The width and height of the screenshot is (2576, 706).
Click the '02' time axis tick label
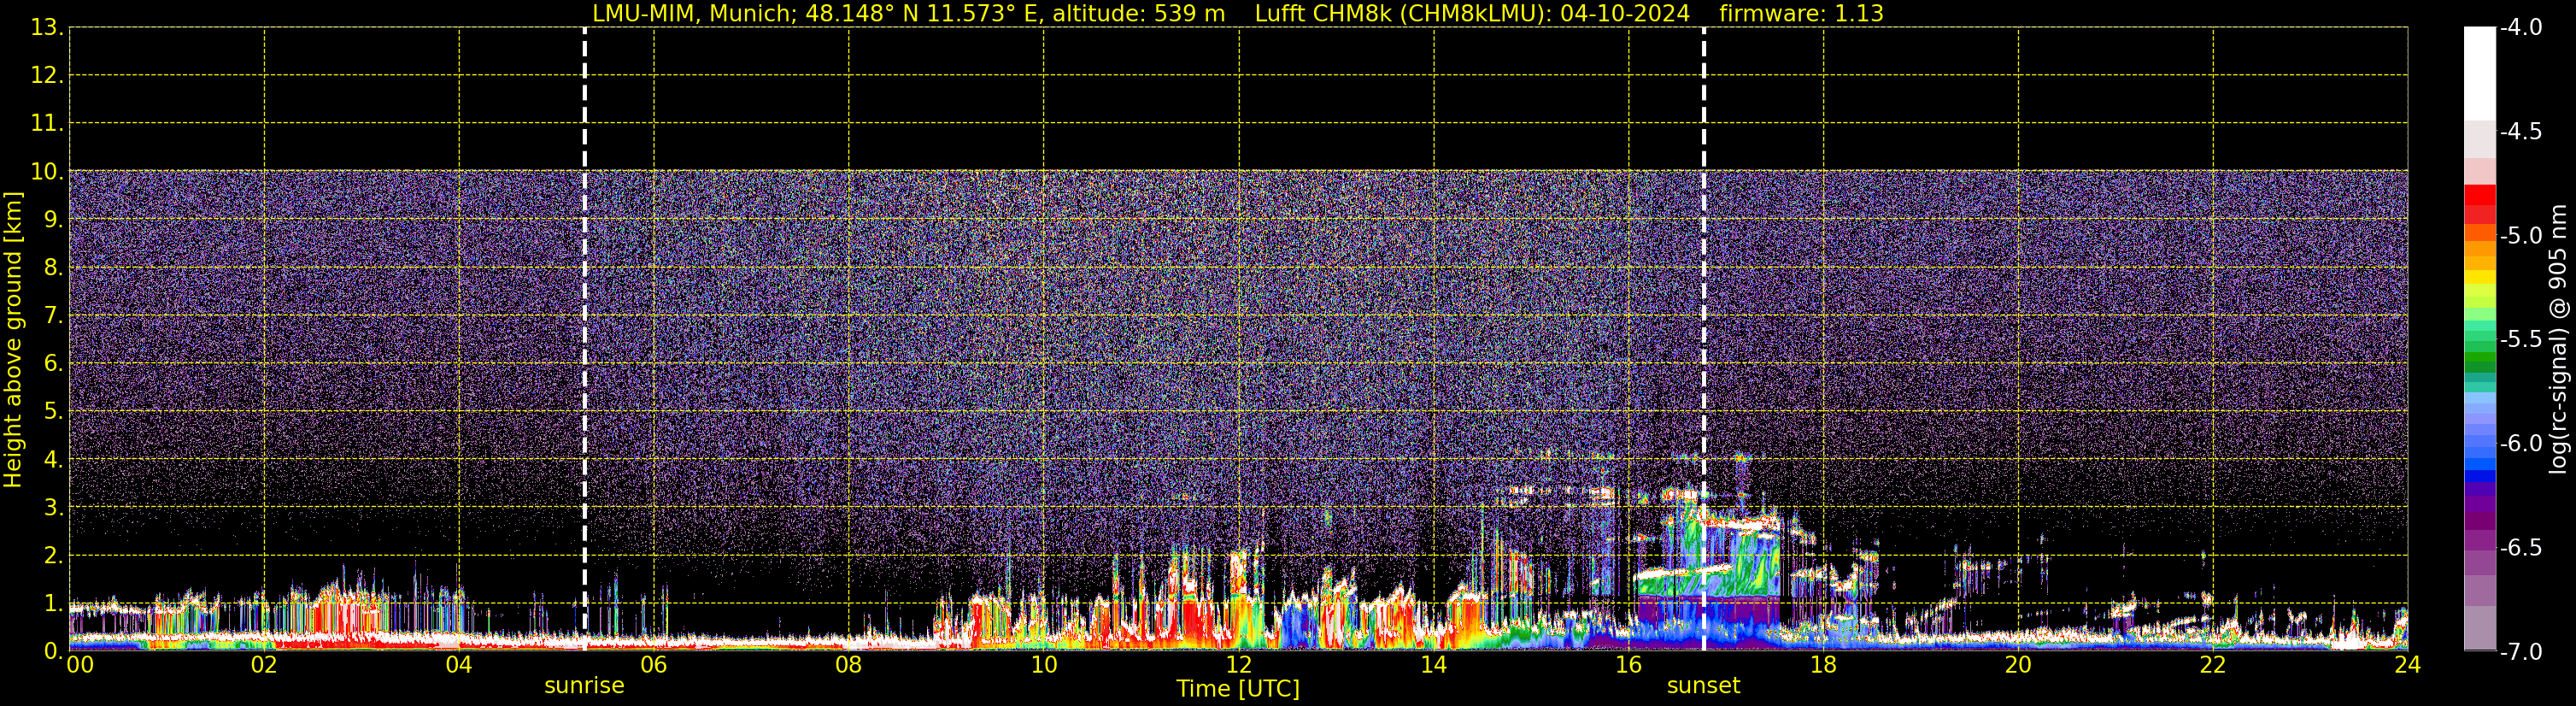(x=264, y=665)
